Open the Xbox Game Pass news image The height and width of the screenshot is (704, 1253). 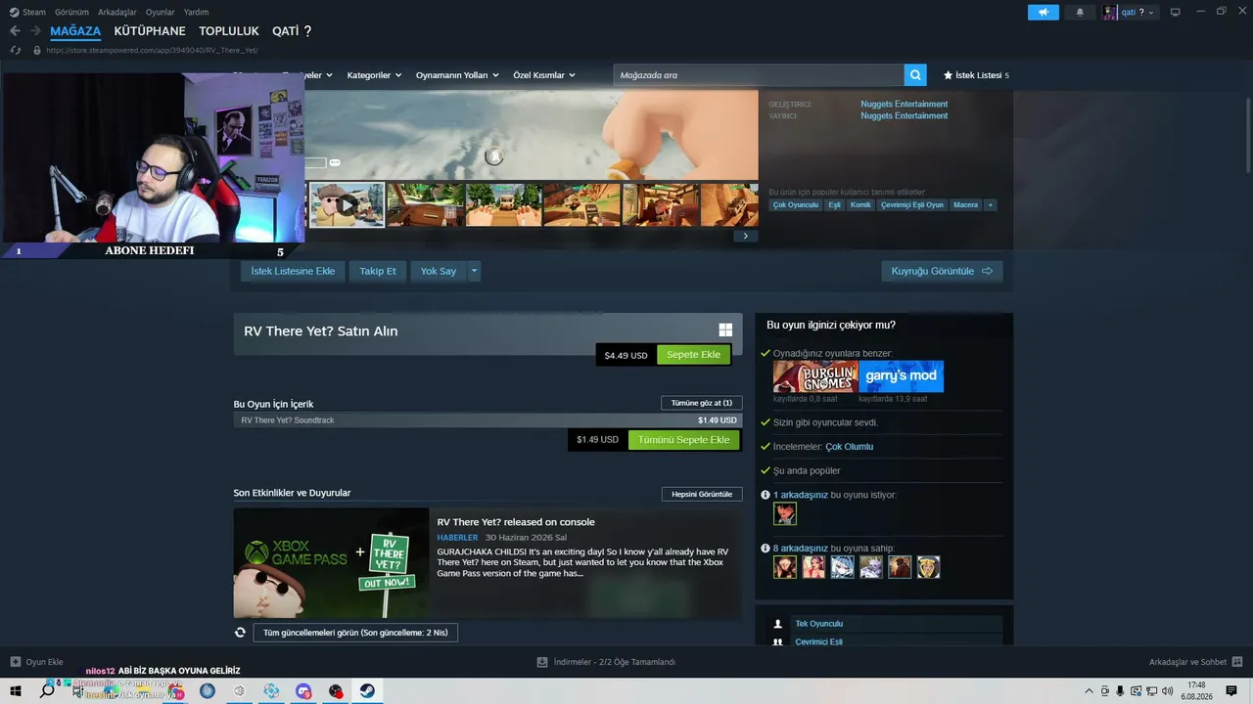[331, 562]
